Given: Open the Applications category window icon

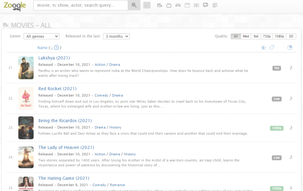Looking at the screenshot, I should (187, 5).
